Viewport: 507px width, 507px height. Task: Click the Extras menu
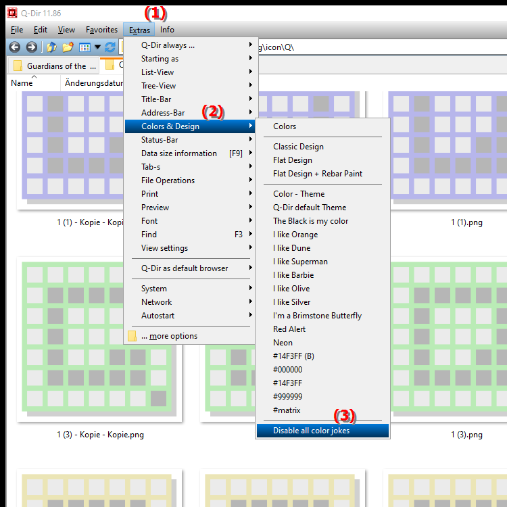(139, 30)
